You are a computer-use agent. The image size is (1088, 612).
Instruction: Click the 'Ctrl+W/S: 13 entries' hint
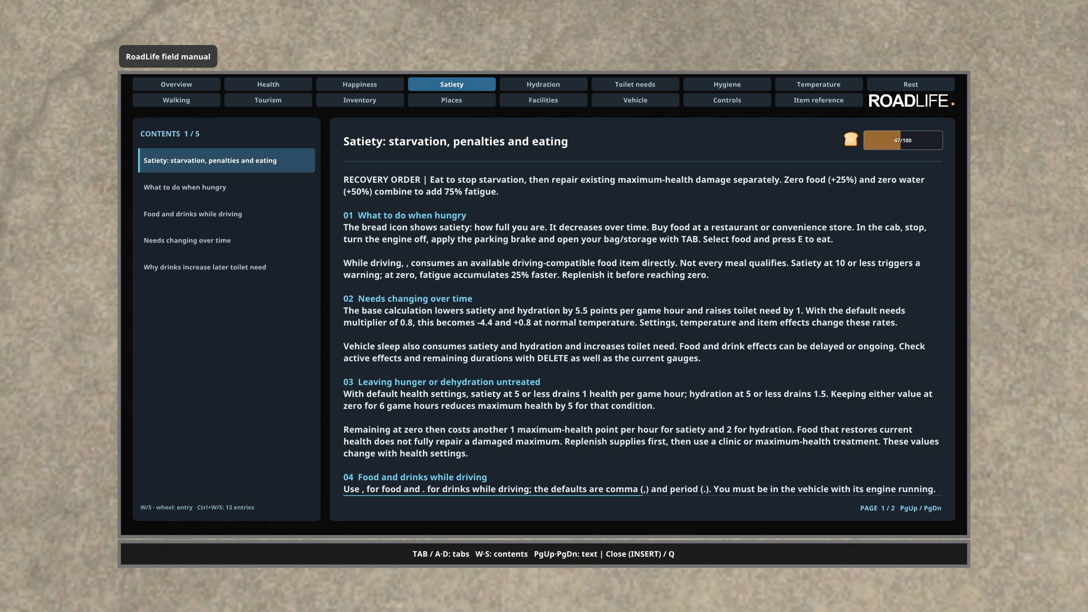coord(226,507)
